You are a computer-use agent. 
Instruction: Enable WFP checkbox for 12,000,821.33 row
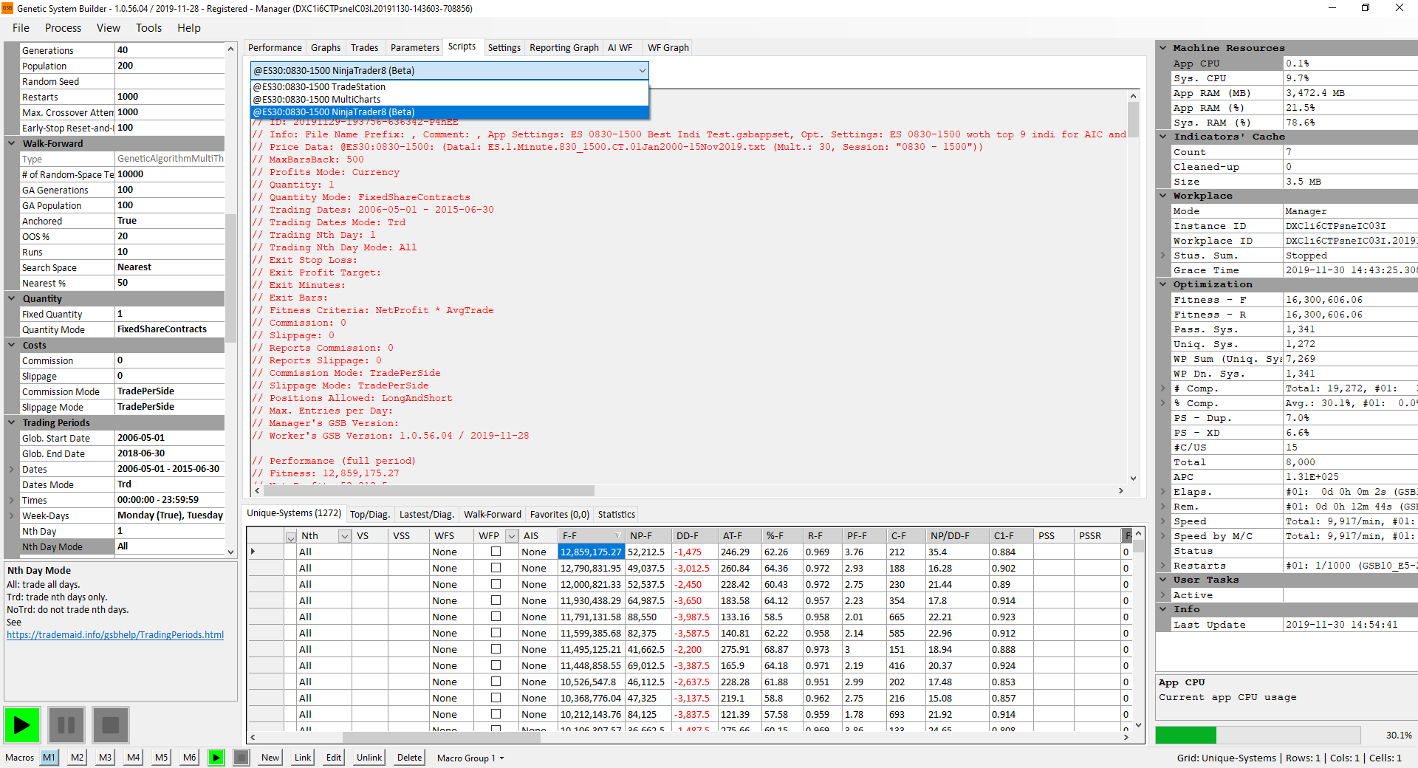[496, 584]
